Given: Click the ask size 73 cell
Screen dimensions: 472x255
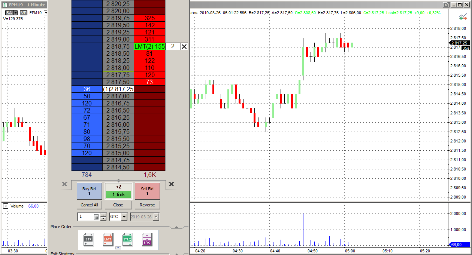Looking at the screenshot, I should pyautogui.click(x=149, y=82).
